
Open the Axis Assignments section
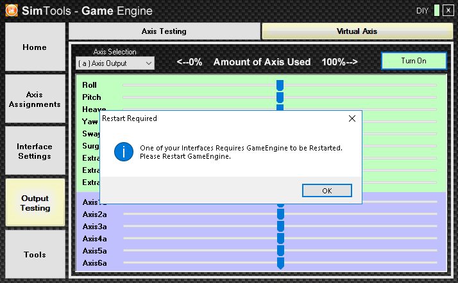click(35, 99)
